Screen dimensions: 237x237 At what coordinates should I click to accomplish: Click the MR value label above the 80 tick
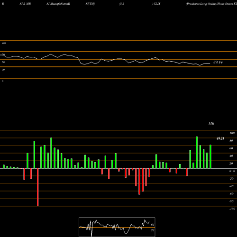click(220, 138)
